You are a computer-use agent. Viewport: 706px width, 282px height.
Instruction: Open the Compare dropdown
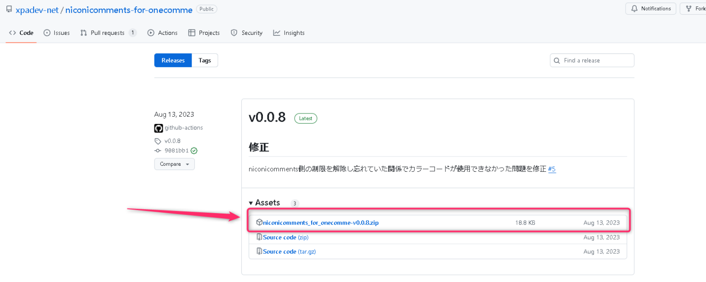(174, 164)
